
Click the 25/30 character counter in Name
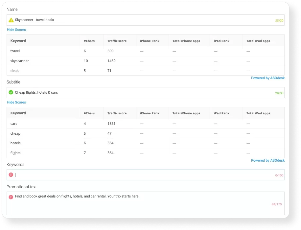pyautogui.click(x=279, y=21)
